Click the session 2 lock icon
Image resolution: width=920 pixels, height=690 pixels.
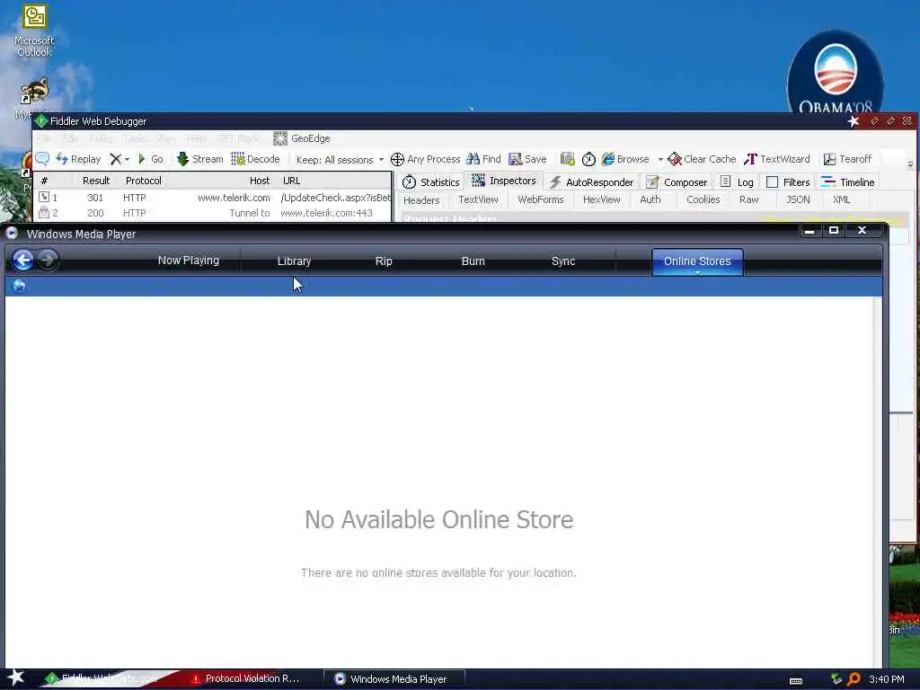click(44, 212)
